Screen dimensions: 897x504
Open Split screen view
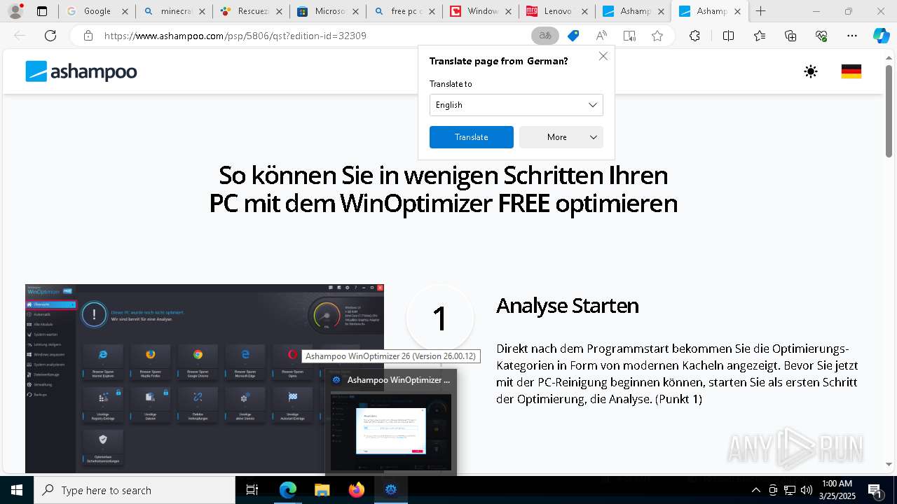pyautogui.click(x=728, y=36)
